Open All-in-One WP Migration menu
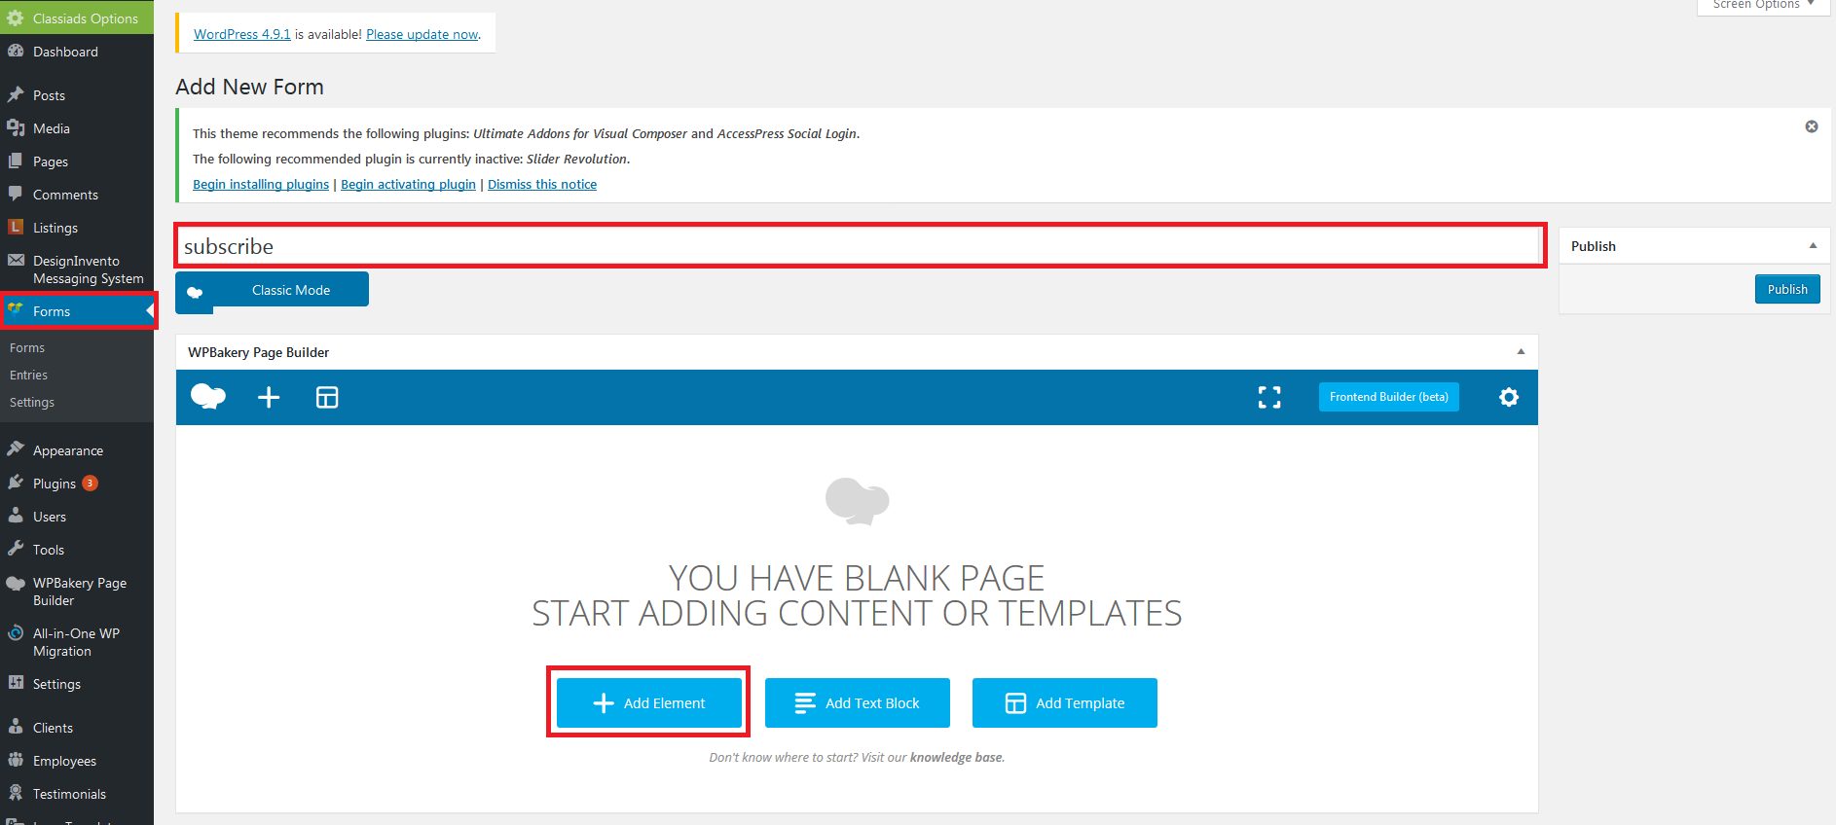1836x825 pixels. point(77,642)
